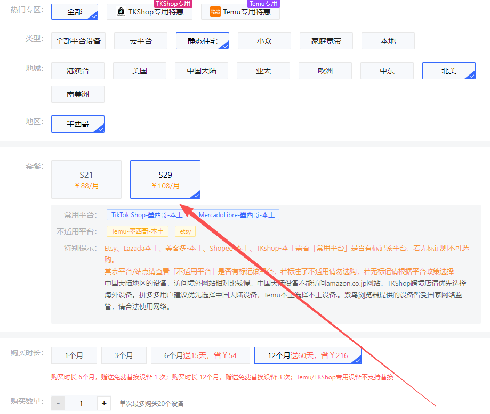Click the purchase quantity input field
Screen dimensions: 490x414
click(81, 403)
